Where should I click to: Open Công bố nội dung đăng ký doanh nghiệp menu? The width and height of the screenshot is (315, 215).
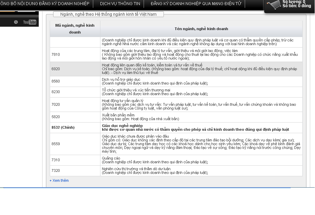click(x=45, y=4)
